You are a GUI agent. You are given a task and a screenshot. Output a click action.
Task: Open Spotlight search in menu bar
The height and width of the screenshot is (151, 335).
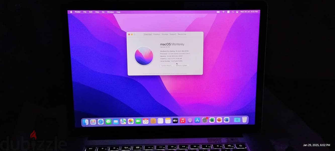point(233,12)
